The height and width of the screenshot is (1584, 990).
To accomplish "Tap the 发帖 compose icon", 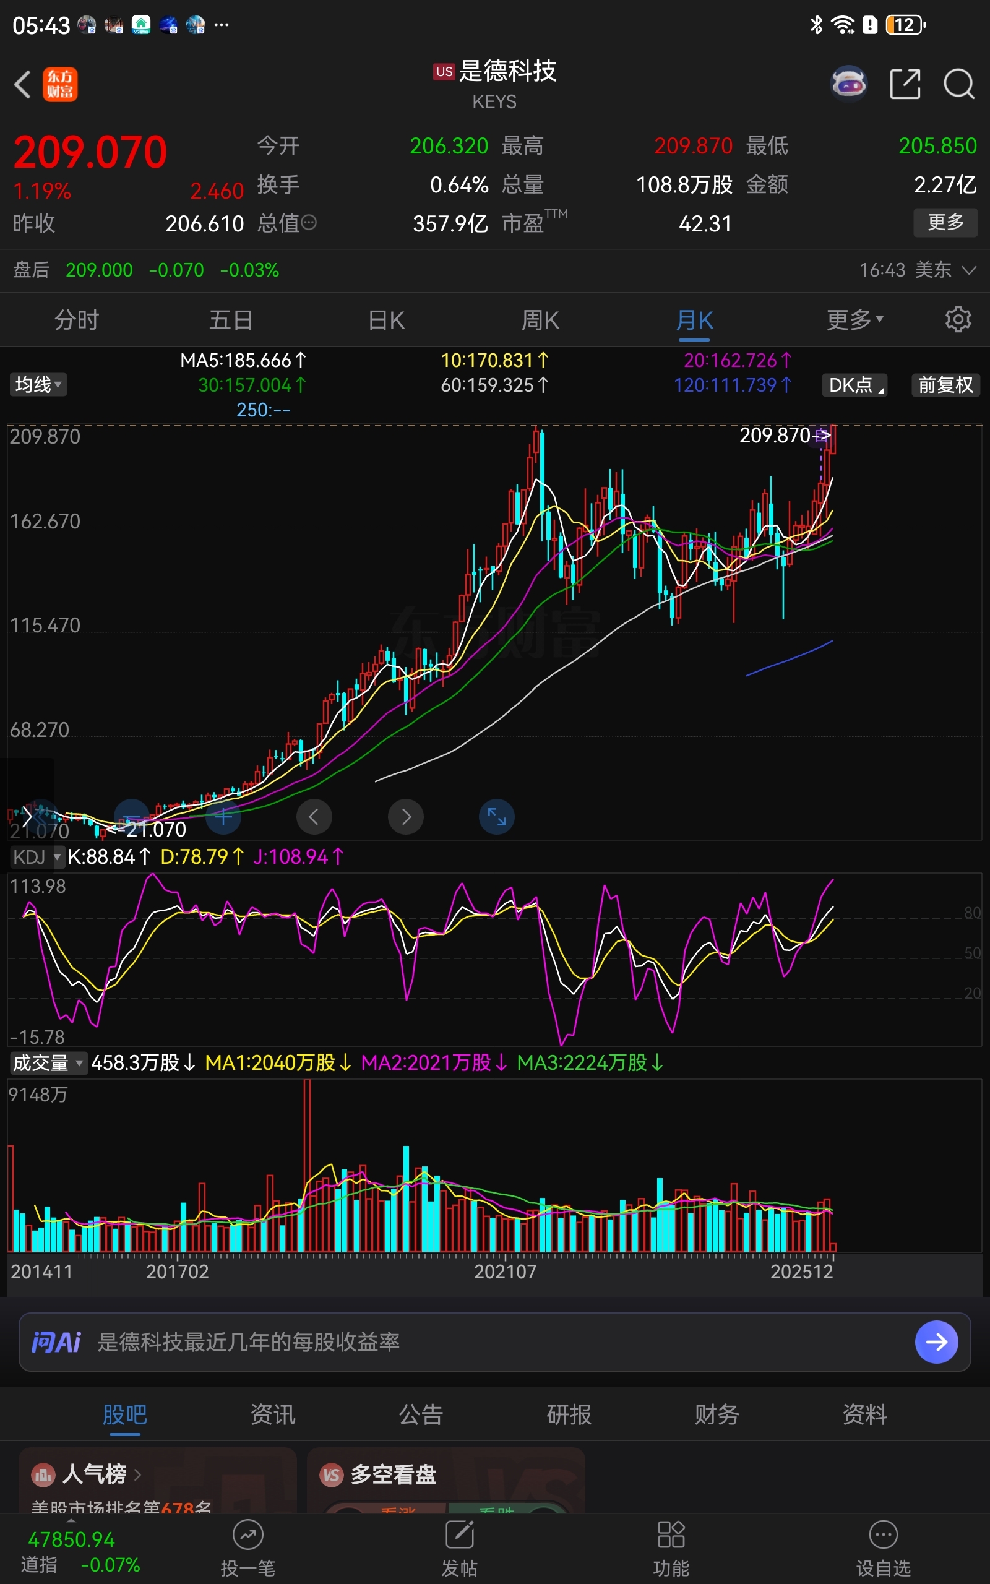I will coord(460,1535).
